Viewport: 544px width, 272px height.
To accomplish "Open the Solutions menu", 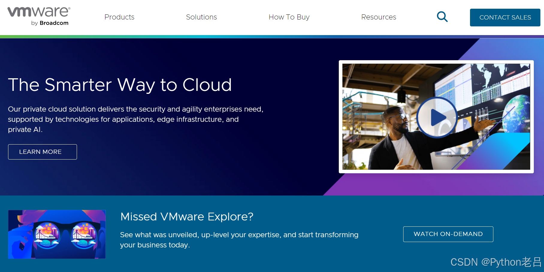I will 201,17.
